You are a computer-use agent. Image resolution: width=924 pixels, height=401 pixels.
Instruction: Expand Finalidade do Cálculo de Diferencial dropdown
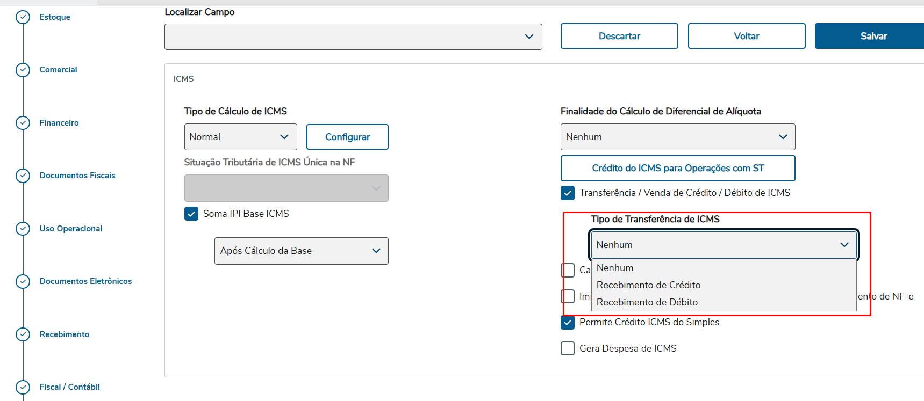click(677, 137)
